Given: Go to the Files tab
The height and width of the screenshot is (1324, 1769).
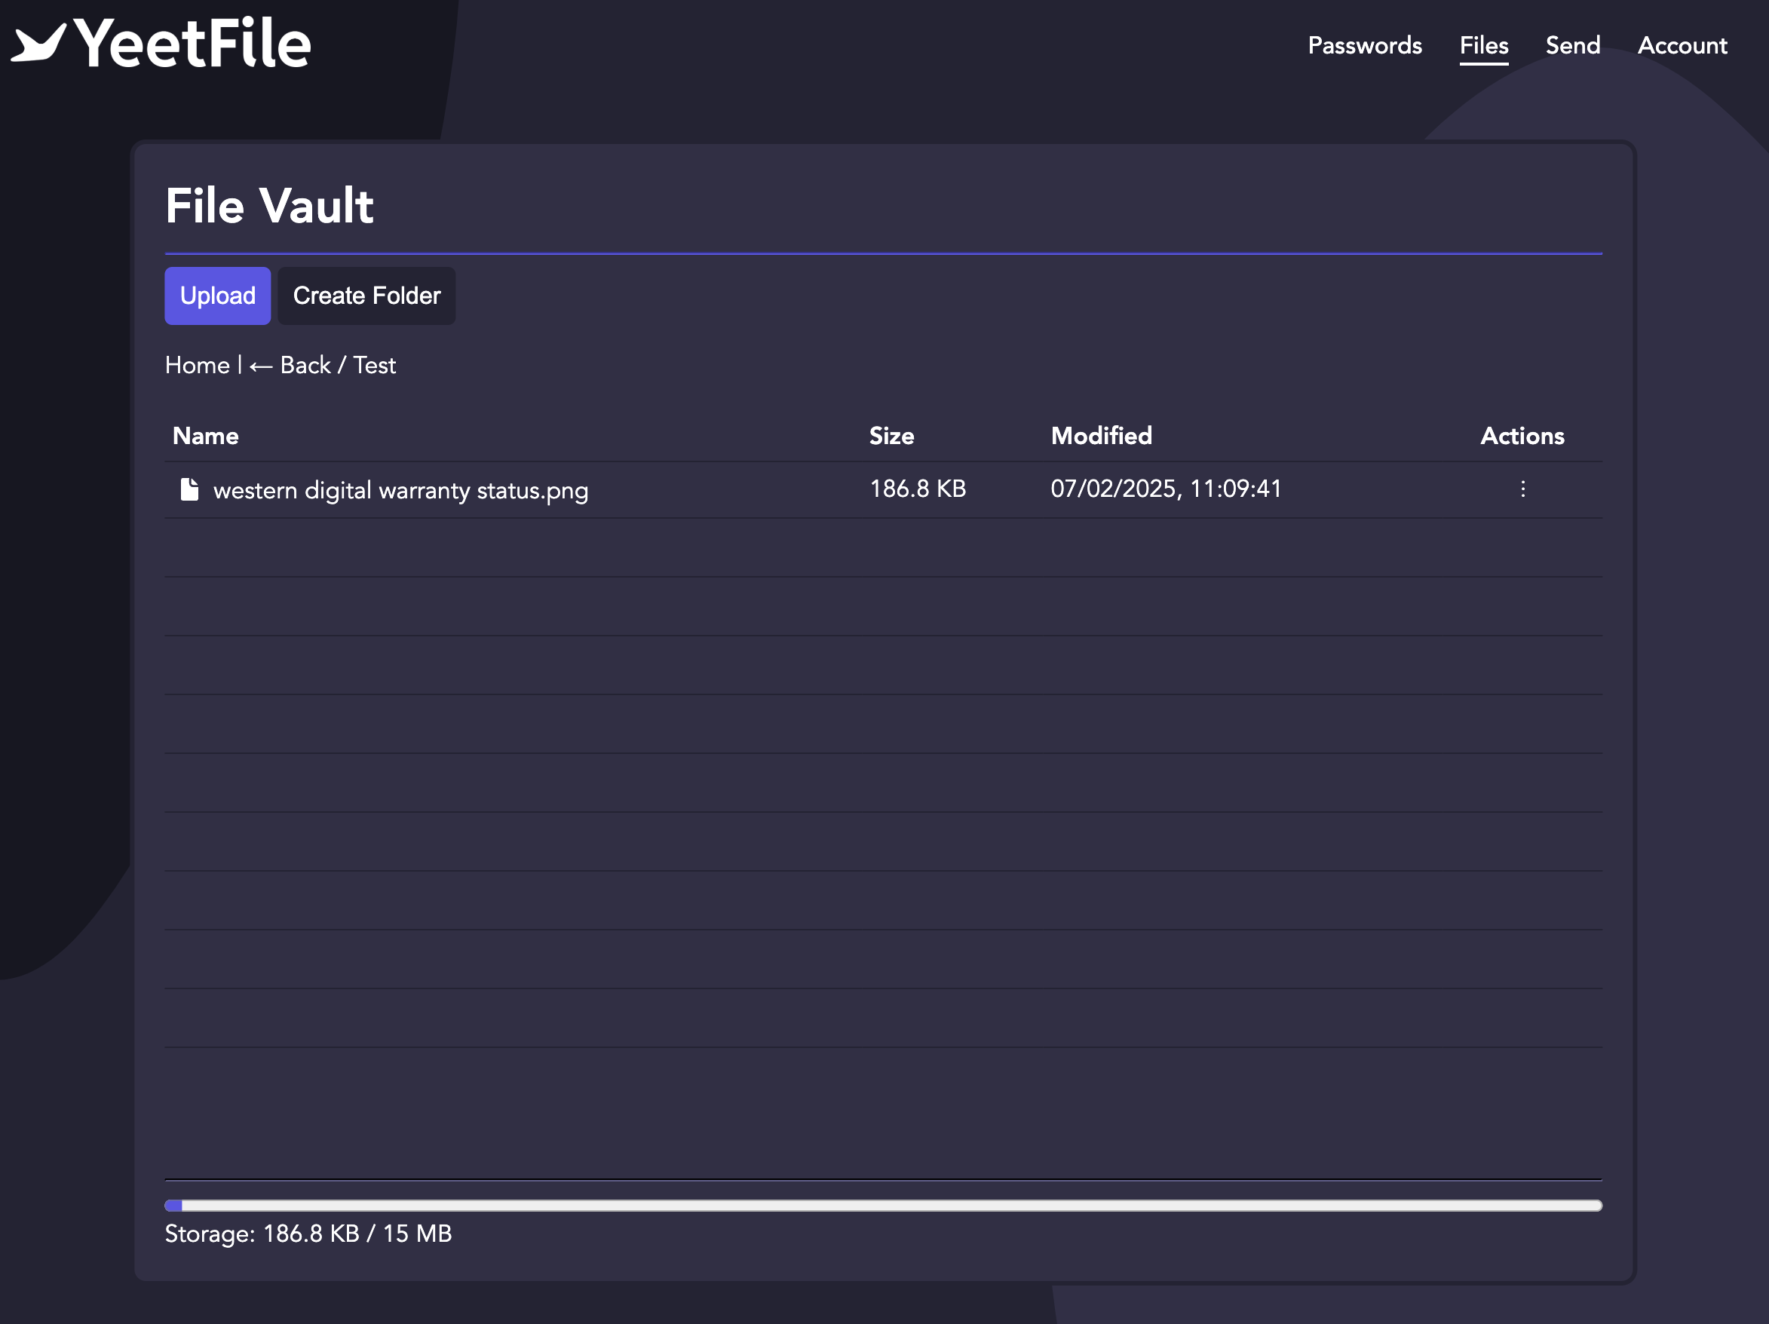Looking at the screenshot, I should [1483, 45].
